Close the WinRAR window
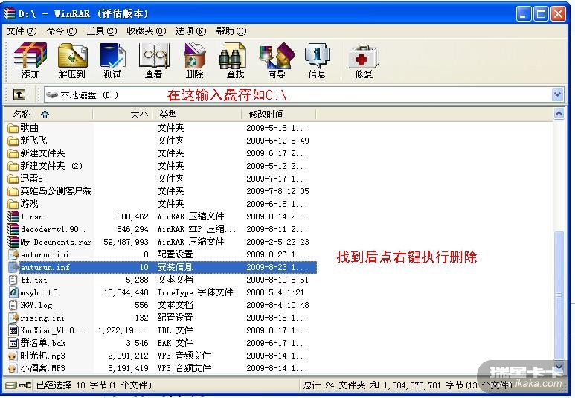Screen dimensions: 575x398 pyautogui.click(x=559, y=14)
